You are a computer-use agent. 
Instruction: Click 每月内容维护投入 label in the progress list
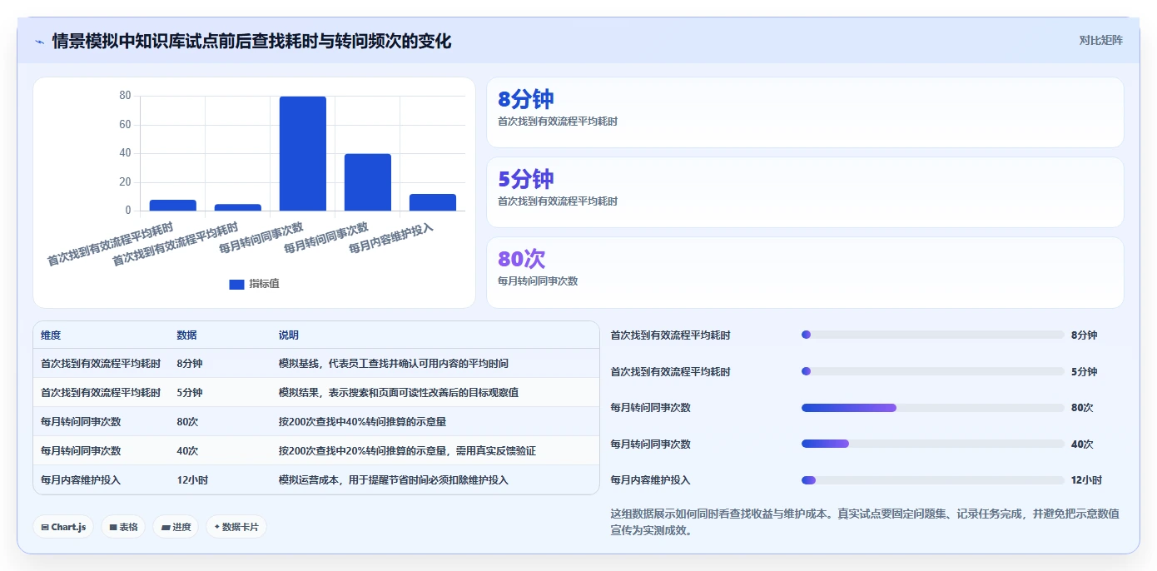click(651, 480)
